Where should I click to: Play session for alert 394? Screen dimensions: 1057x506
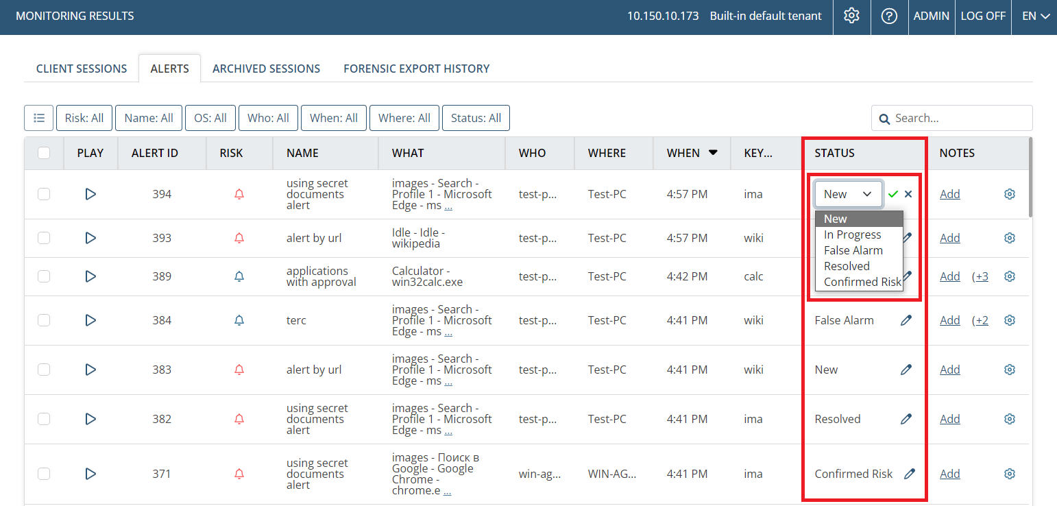coord(90,194)
